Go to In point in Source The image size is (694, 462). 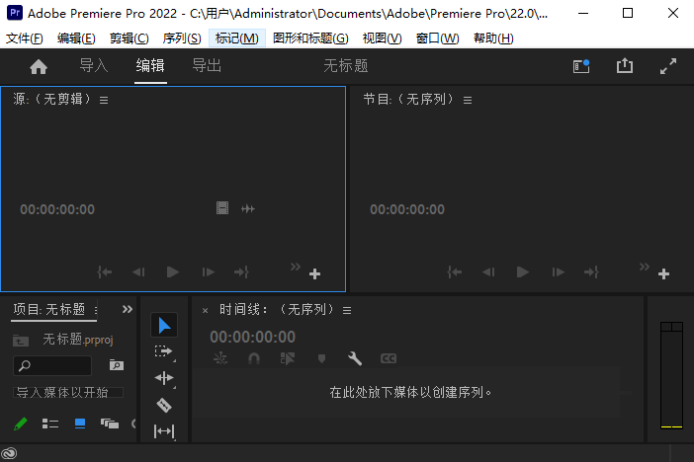click(x=105, y=271)
